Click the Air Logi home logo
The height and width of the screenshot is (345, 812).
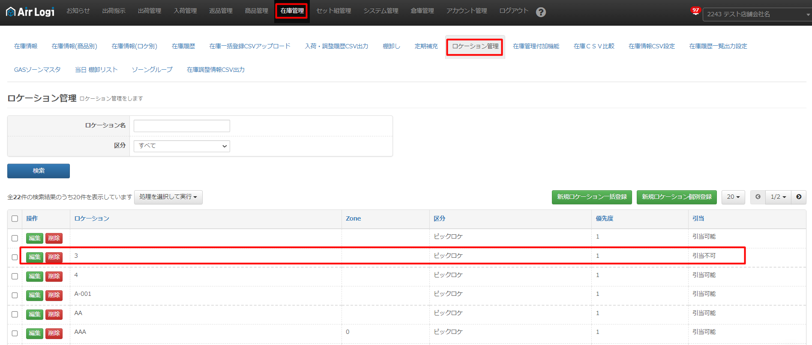(30, 12)
